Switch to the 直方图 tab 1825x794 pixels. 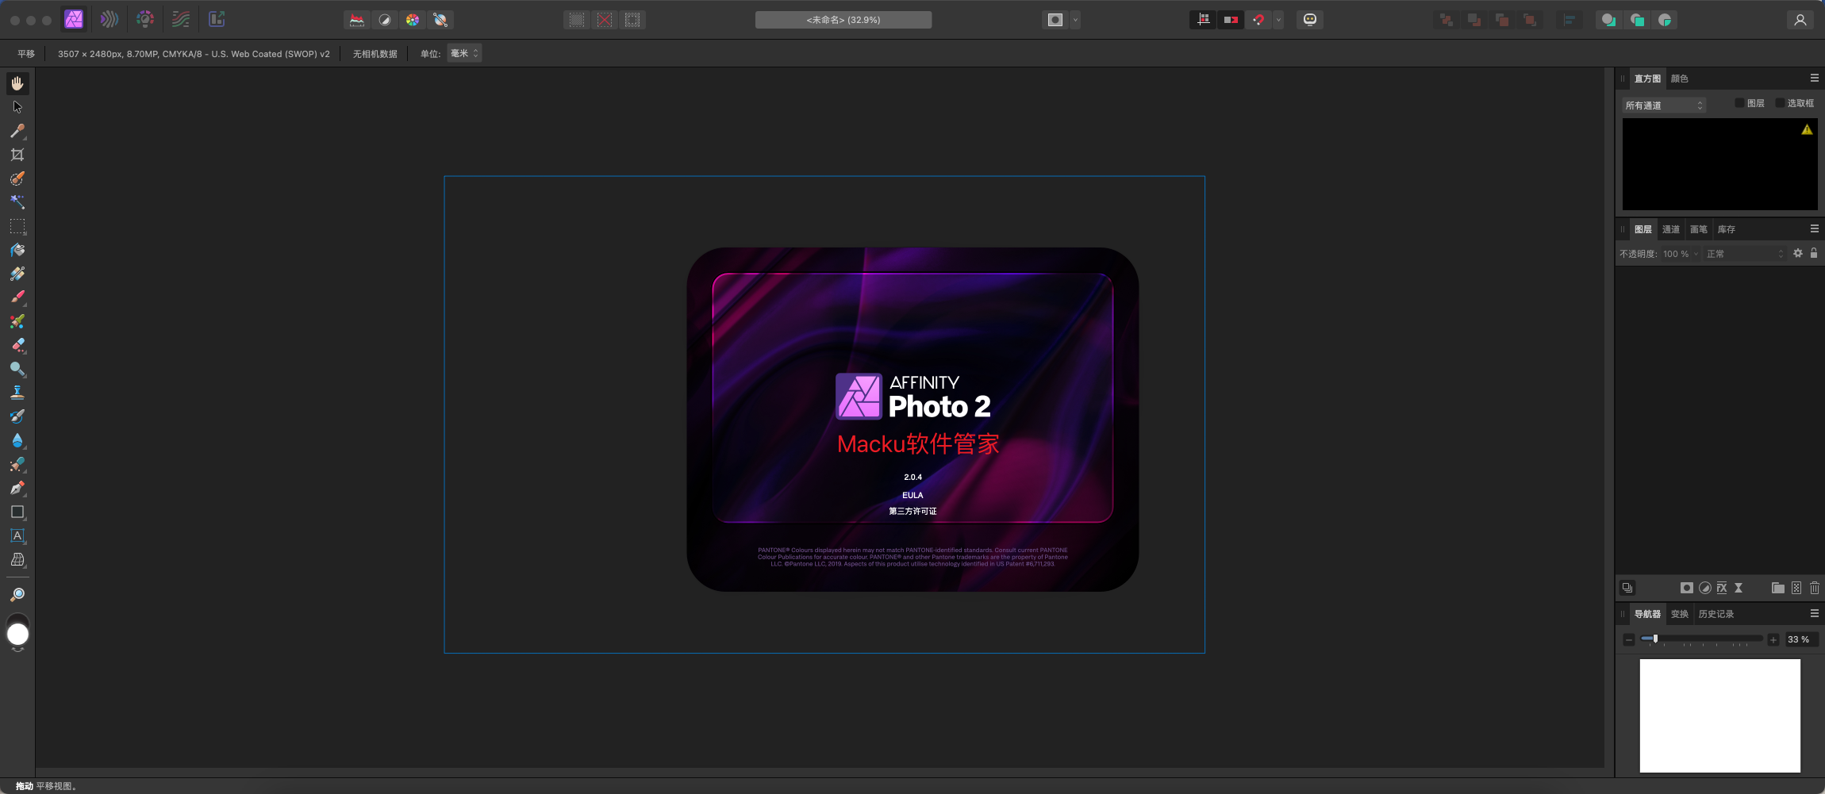coord(1647,79)
